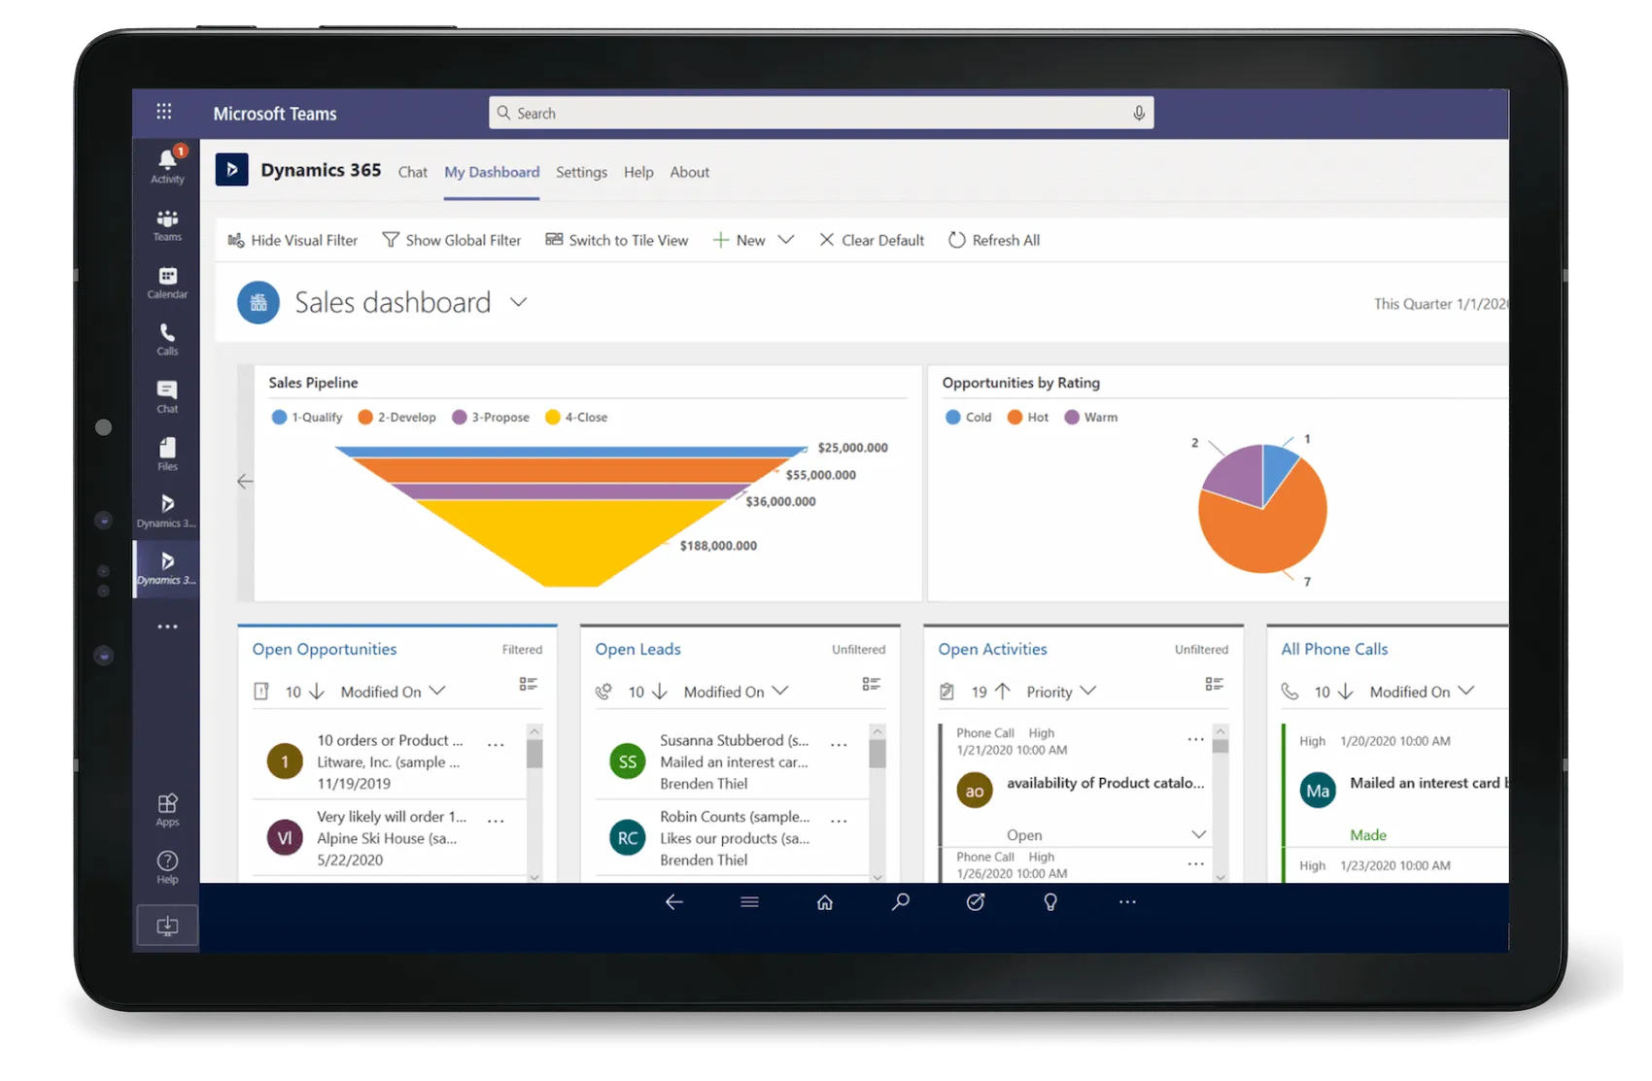Open the Open Leads stream title
Image resolution: width=1652 pixels, height=1081 pixels.
pyautogui.click(x=637, y=649)
